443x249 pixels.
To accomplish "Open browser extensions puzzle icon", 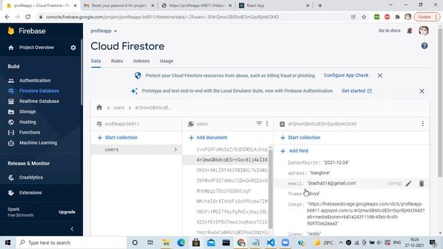I will 397,17.
